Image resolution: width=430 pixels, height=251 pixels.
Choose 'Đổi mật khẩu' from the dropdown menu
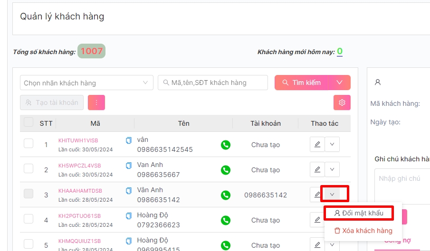[359, 213]
